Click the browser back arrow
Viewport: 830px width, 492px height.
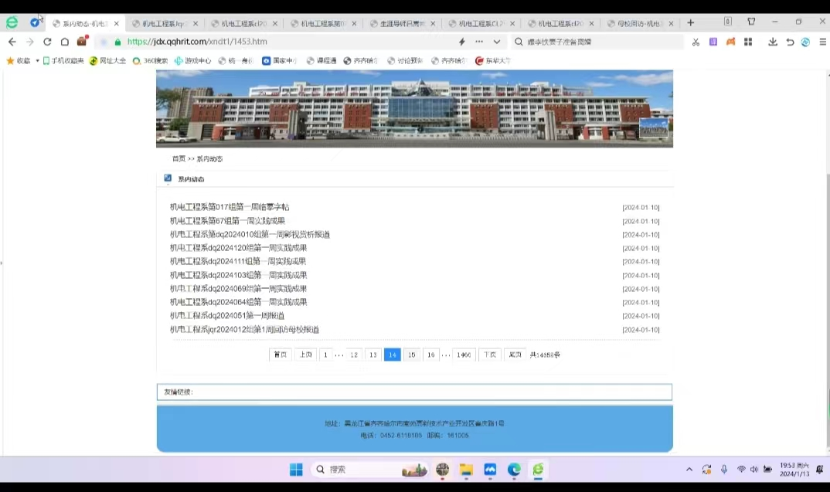pos(12,42)
